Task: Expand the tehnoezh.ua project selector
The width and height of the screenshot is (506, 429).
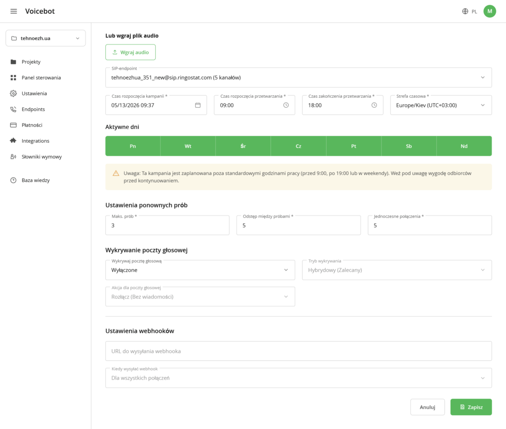Action: (45, 38)
